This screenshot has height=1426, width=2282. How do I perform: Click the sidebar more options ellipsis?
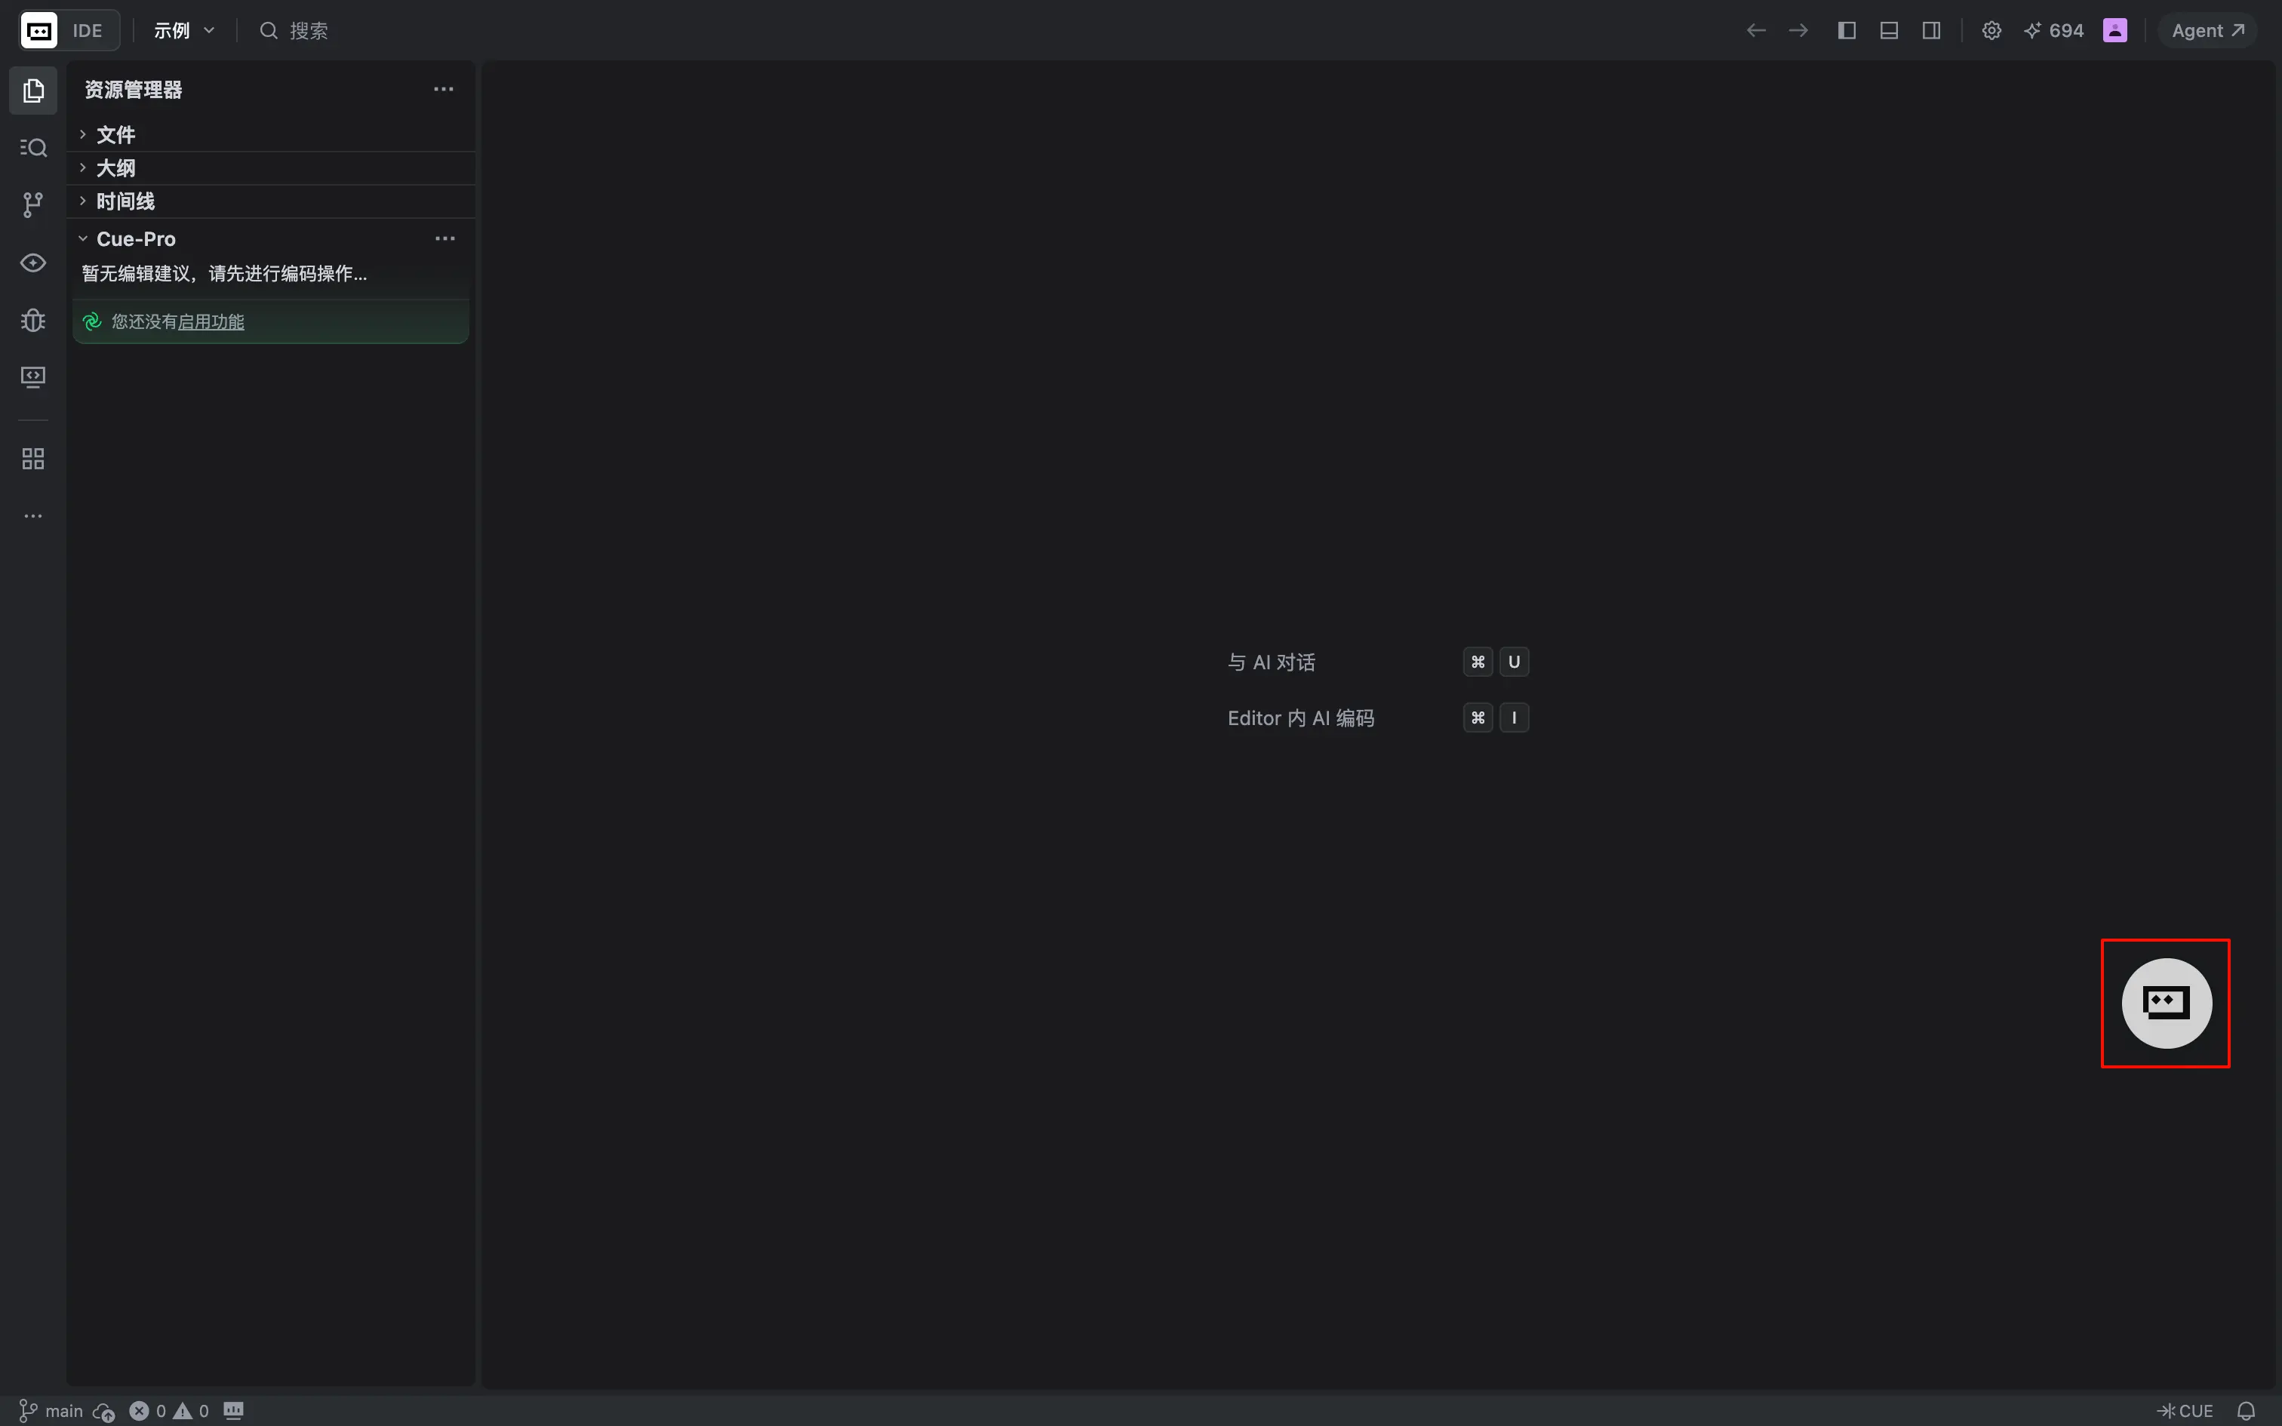[33, 516]
